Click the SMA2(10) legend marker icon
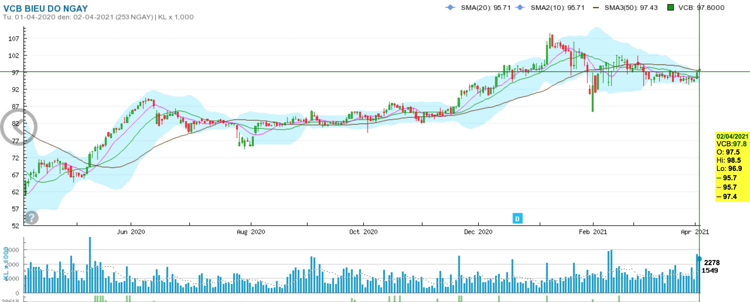750x302 pixels. coord(520,8)
